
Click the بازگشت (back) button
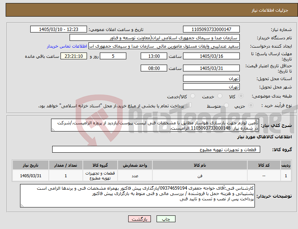(139, 219)
